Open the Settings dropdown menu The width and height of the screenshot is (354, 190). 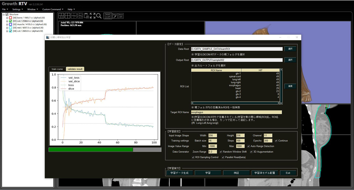coord(17,9)
